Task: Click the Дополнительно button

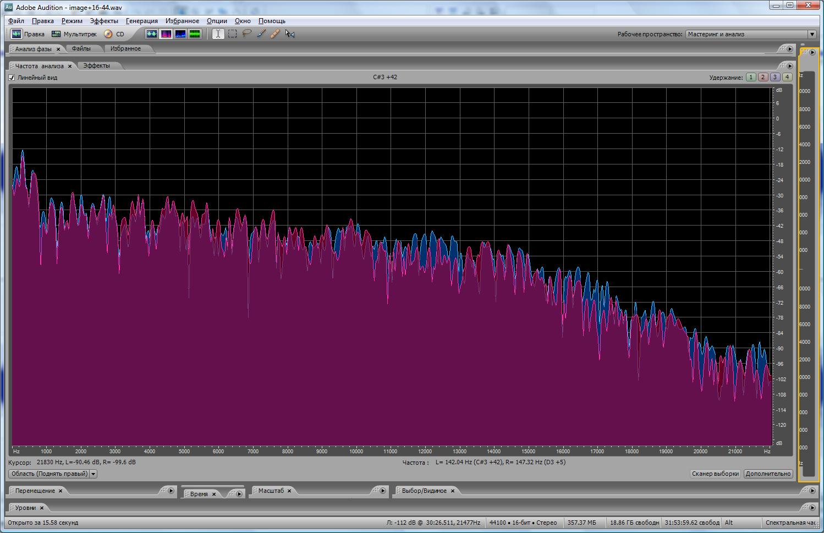Action: [768, 474]
